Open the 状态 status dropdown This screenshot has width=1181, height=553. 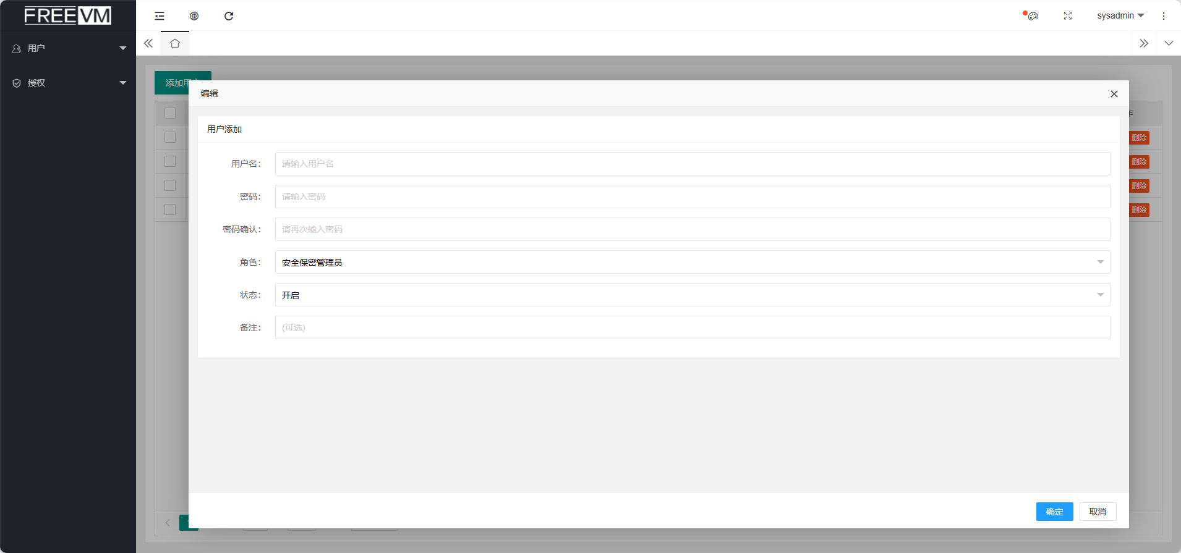click(x=693, y=295)
